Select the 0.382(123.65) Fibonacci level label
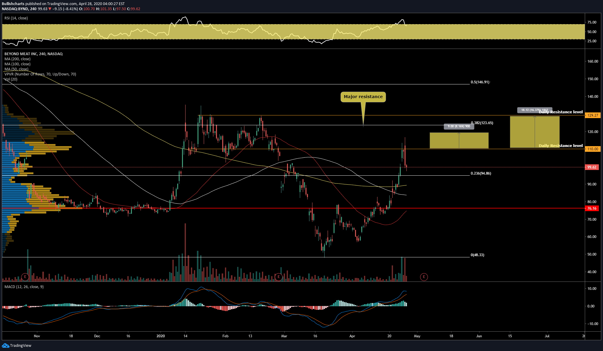The width and height of the screenshot is (603, 351). [x=482, y=123]
